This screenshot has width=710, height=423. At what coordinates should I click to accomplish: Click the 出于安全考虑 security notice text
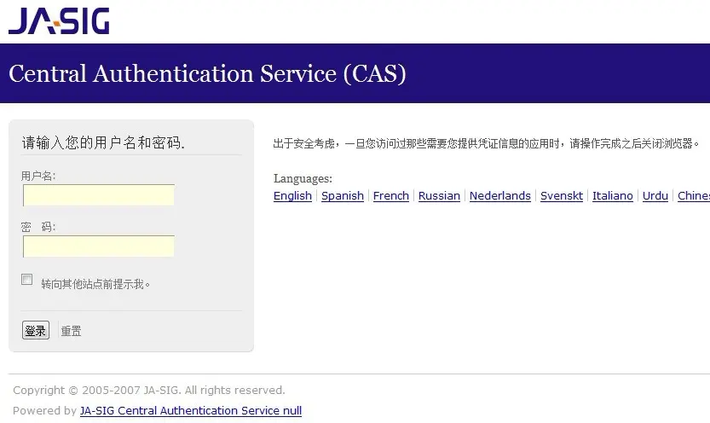[487, 143]
